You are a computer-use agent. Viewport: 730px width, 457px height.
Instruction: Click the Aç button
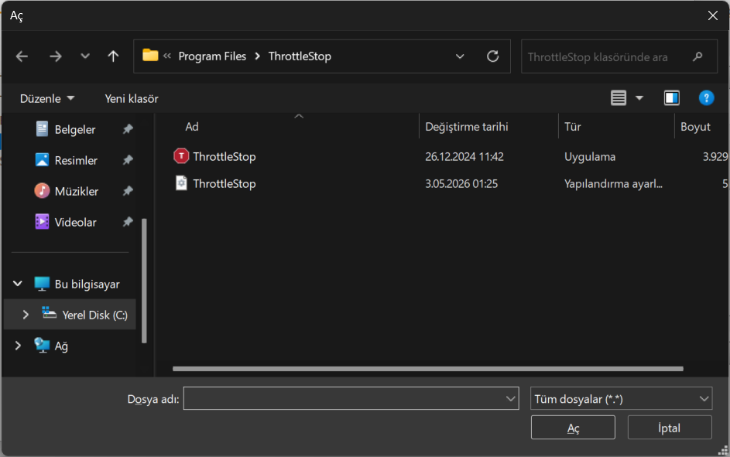(573, 428)
